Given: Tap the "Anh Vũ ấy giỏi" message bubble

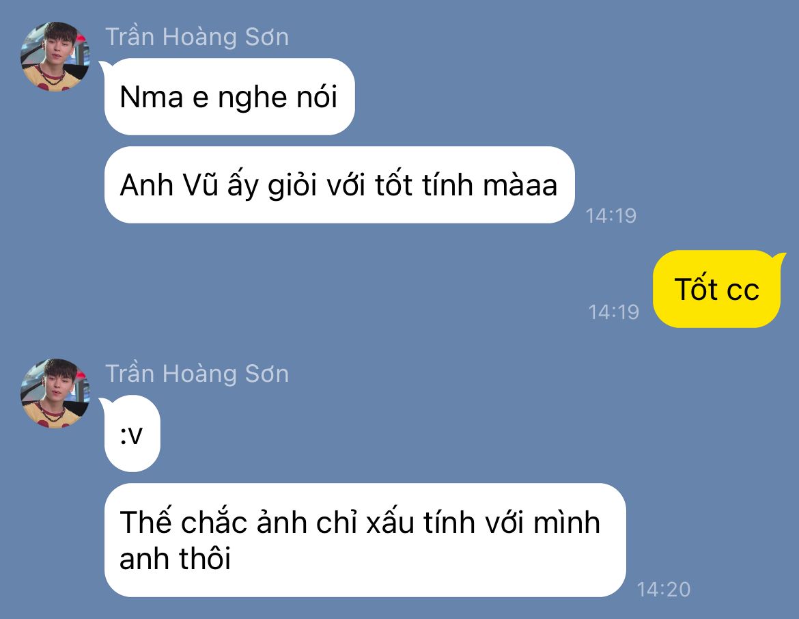Looking at the screenshot, I should pyautogui.click(x=339, y=184).
